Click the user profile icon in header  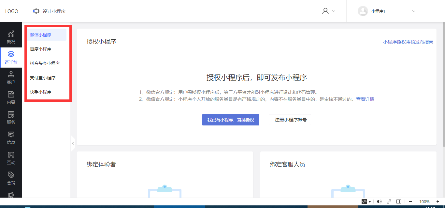325,11
